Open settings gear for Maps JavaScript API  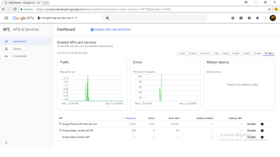coord(262,131)
